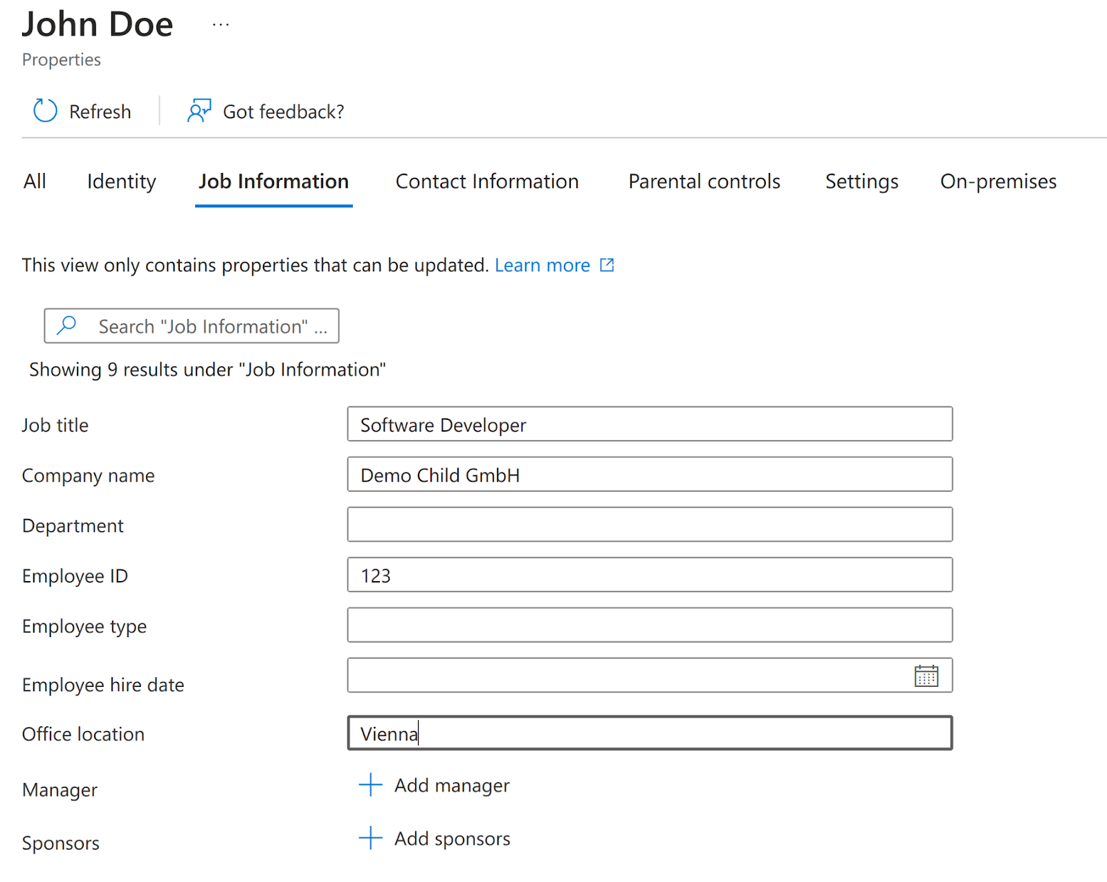Click the Department label

click(73, 526)
